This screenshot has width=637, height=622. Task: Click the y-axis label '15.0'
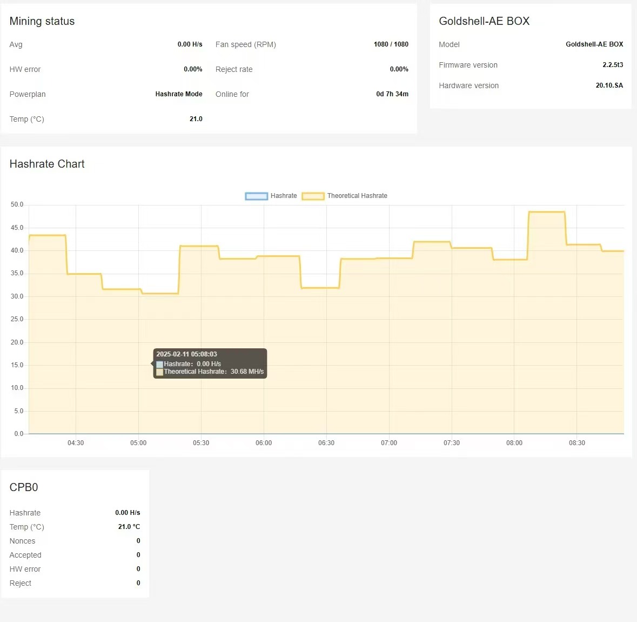pyautogui.click(x=17, y=365)
